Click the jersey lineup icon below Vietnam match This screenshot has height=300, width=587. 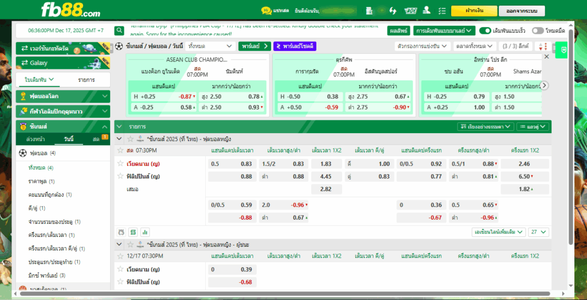point(121,232)
